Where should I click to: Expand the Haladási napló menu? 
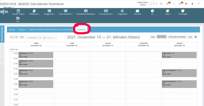18,12
